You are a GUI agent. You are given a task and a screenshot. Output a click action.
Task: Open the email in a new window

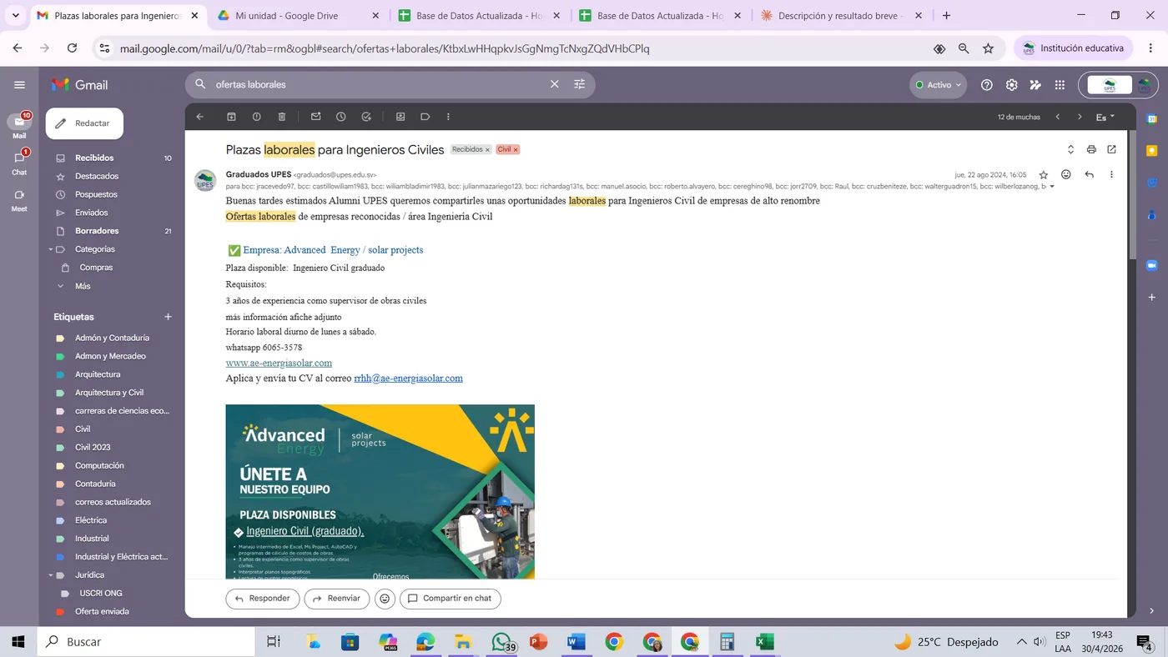coord(1111,149)
